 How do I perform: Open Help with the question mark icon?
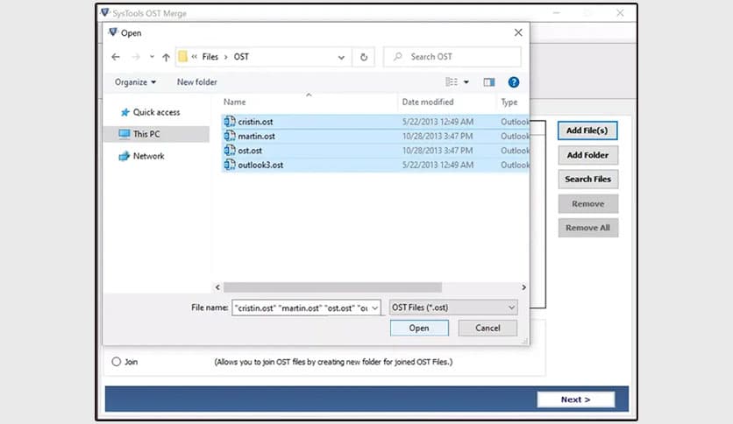(x=513, y=82)
